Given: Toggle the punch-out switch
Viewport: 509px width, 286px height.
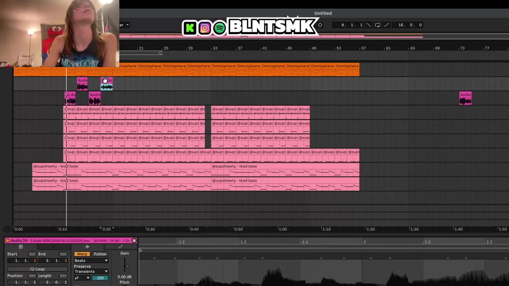Looking at the screenshot, I should point(387,25).
